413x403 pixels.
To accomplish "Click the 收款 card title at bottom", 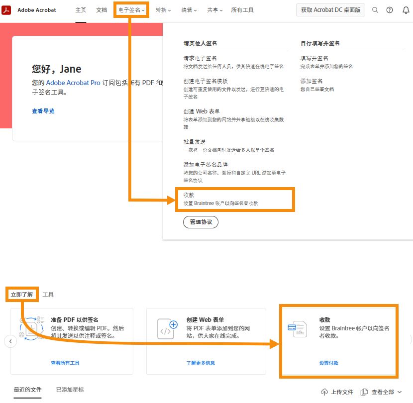I will pos(324,320).
